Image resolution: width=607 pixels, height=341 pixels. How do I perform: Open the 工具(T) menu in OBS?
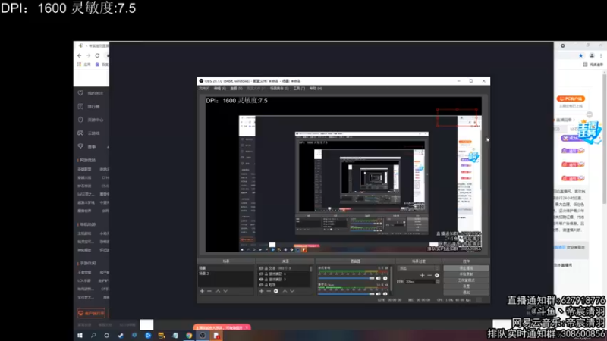[299, 89]
